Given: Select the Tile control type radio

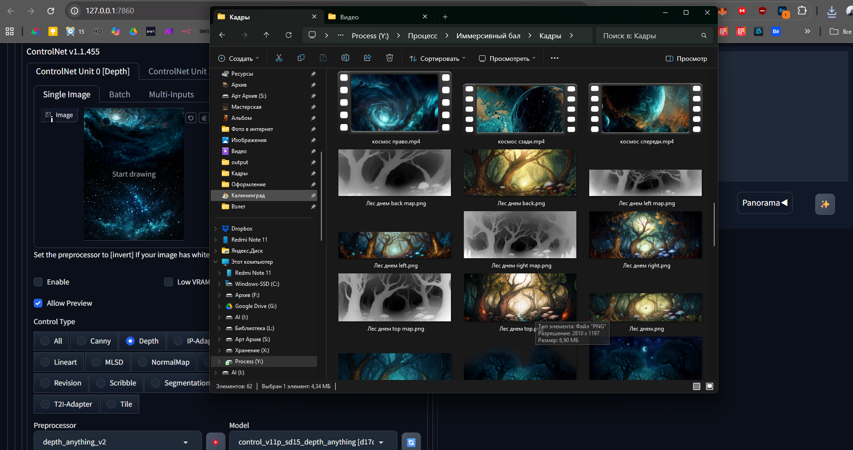Looking at the screenshot, I should (119, 404).
